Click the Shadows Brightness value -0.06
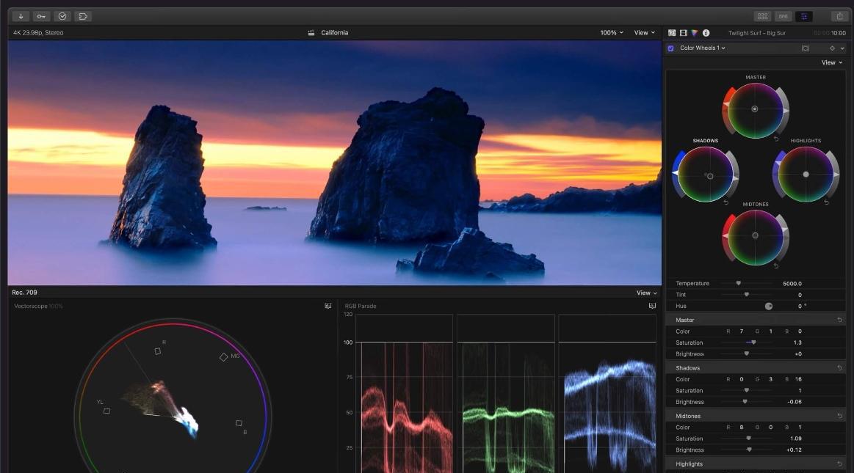The height and width of the screenshot is (473, 854). [794, 402]
